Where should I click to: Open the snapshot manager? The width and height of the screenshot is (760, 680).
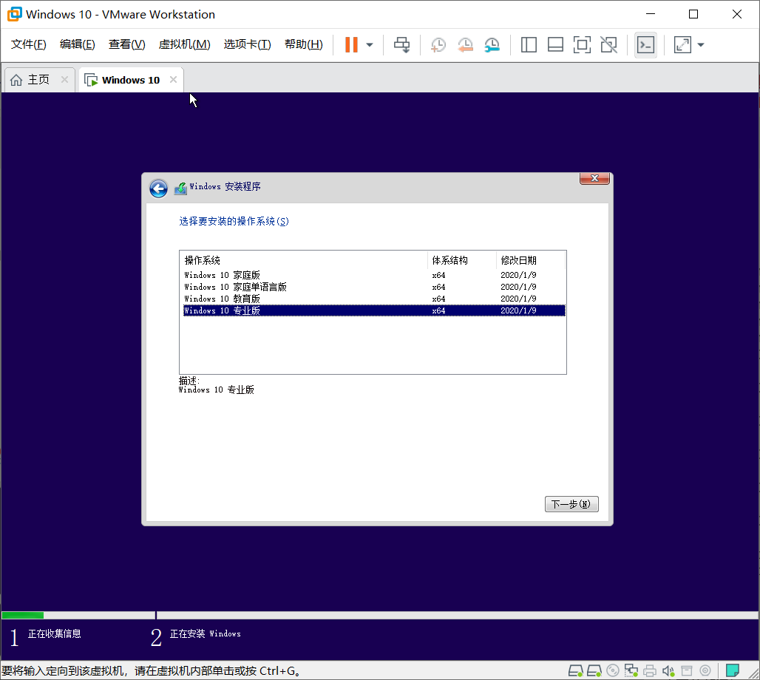492,45
